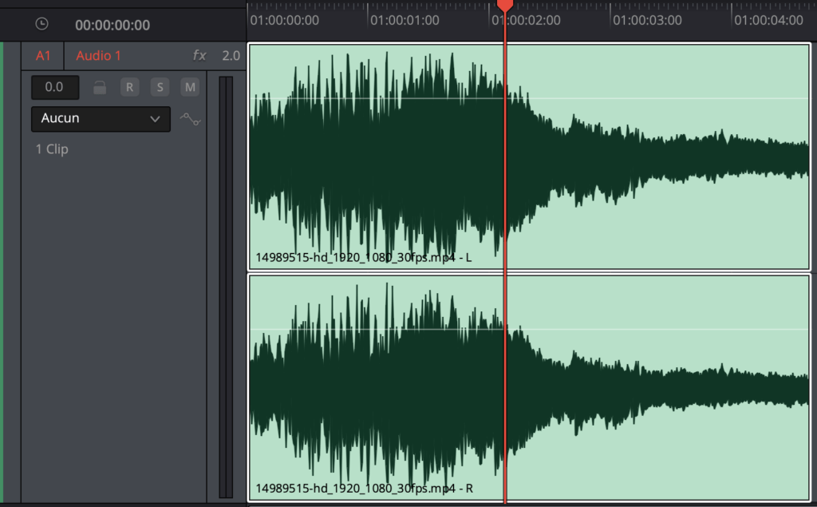Mute the Audio 1 track

(190, 87)
